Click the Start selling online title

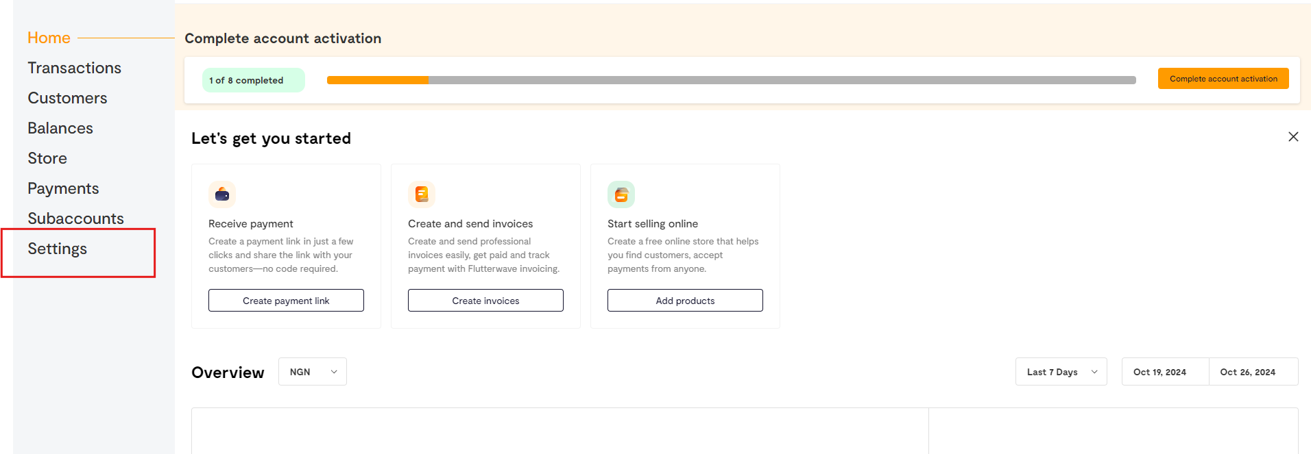click(653, 224)
